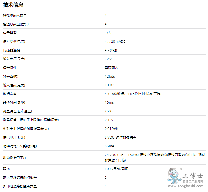
Task: Select the 通道总数量(模块) row label
Action: 18,24
